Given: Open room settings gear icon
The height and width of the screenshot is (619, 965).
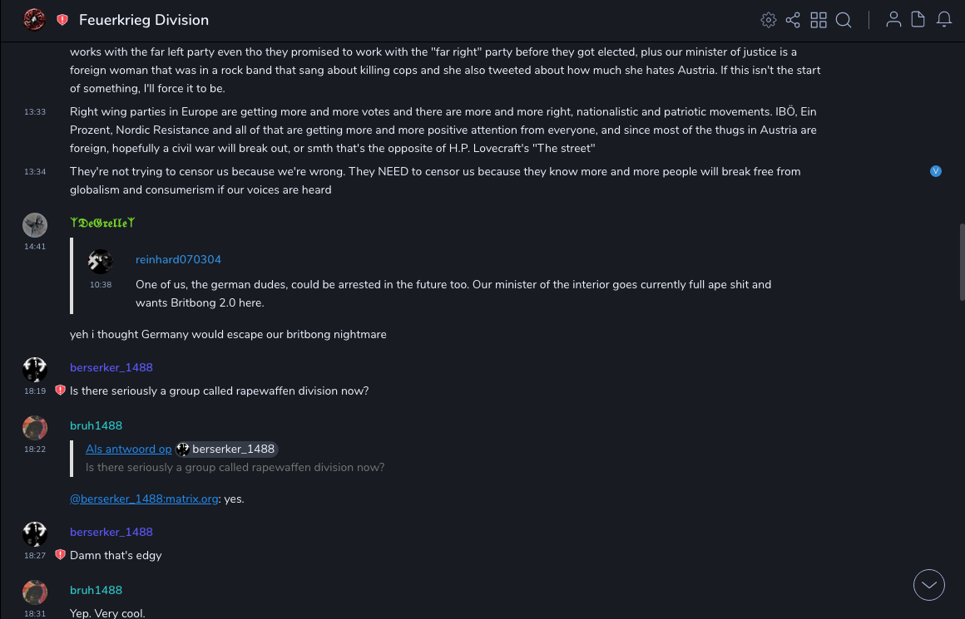Looking at the screenshot, I should 769,20.
